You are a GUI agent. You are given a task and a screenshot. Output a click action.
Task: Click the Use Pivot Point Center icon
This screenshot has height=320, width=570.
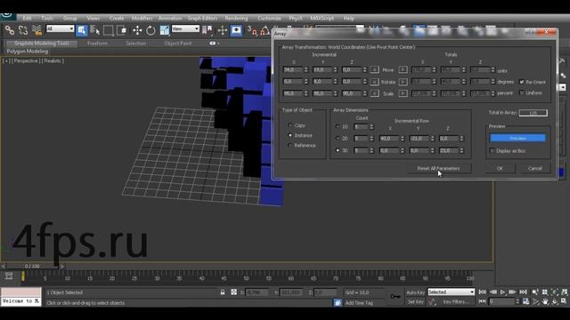[x=208, y=30]
